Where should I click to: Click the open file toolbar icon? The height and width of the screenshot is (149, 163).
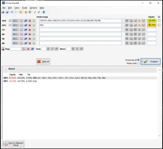click(x=3, y=12)
